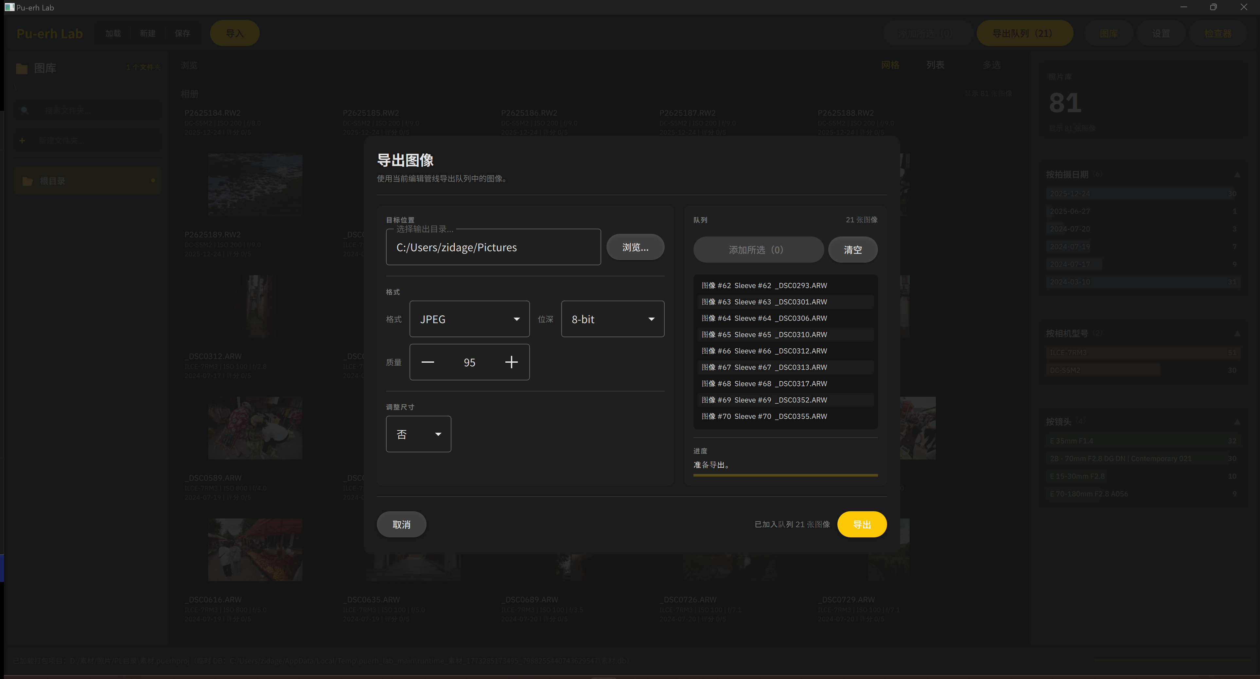
Task: Cancel the export dialog with 取消
Action: click(401, 524)
